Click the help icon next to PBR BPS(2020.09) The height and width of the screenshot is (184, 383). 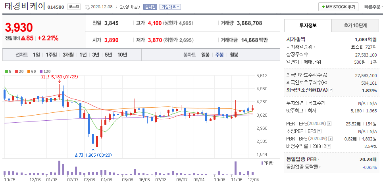[331, 139]
